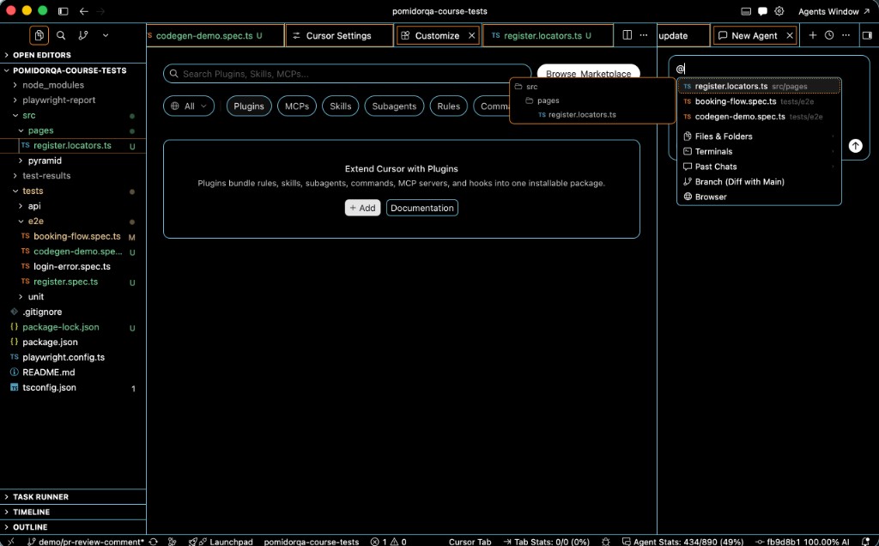Screen dimensions: 879x546
Task: Open the Search view icon
Action: [x=61, y=35]
